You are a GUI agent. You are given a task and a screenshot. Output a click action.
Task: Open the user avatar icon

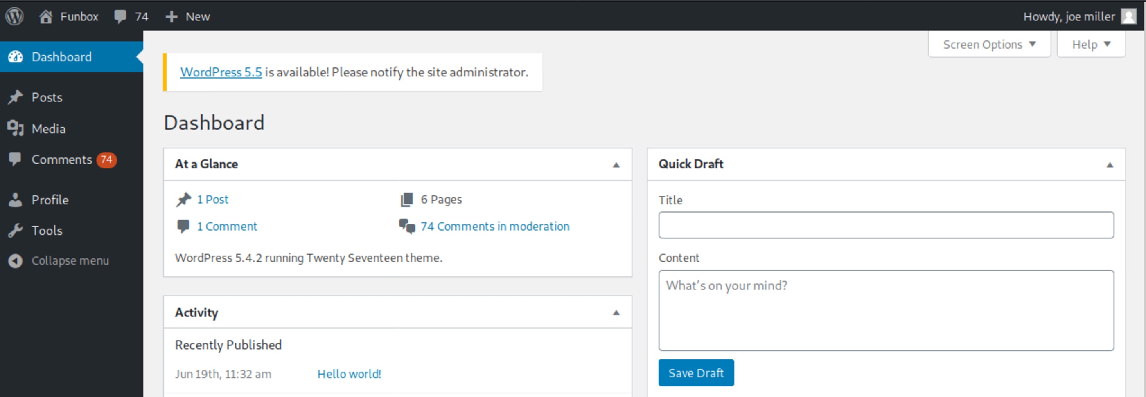(x=1128, y=16)
